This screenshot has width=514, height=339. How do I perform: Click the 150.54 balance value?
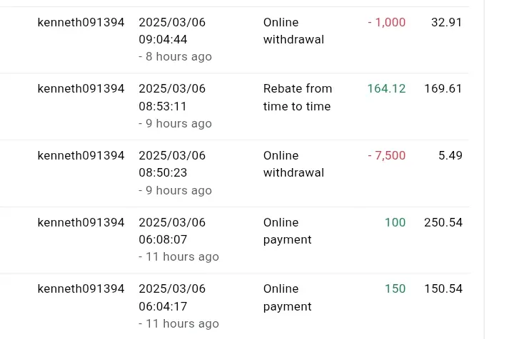point(443,288)
